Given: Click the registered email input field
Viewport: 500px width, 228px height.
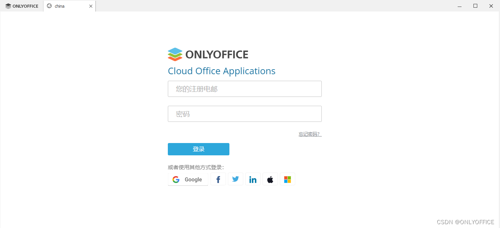Looking at the screenshot, I should (x=244, y=88).
